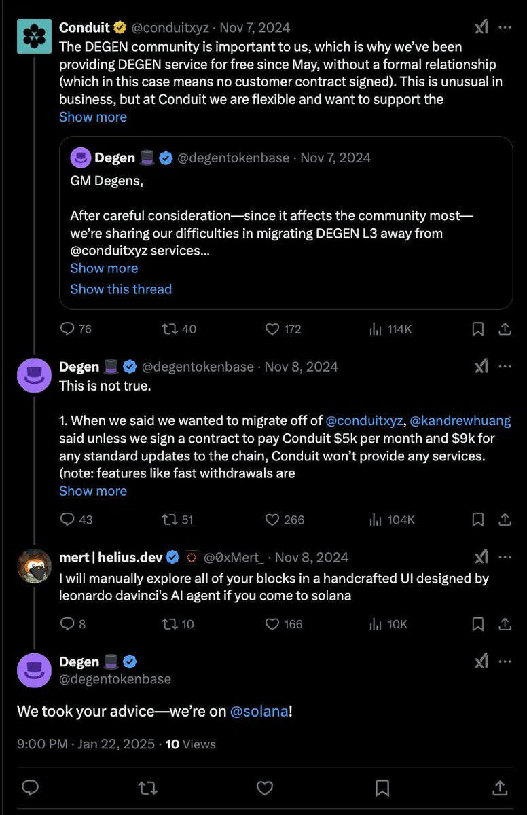Expand Conduit's tweet with Show more
Viewport: 527px width, 815px height.
(93, 117)
